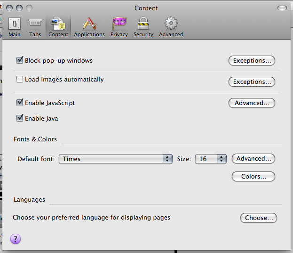The height and width of the screenshot is (253, 293).
Task: Open Advanced JavaScript settings button
Action: pyautogui.click(x=252, y=103)
